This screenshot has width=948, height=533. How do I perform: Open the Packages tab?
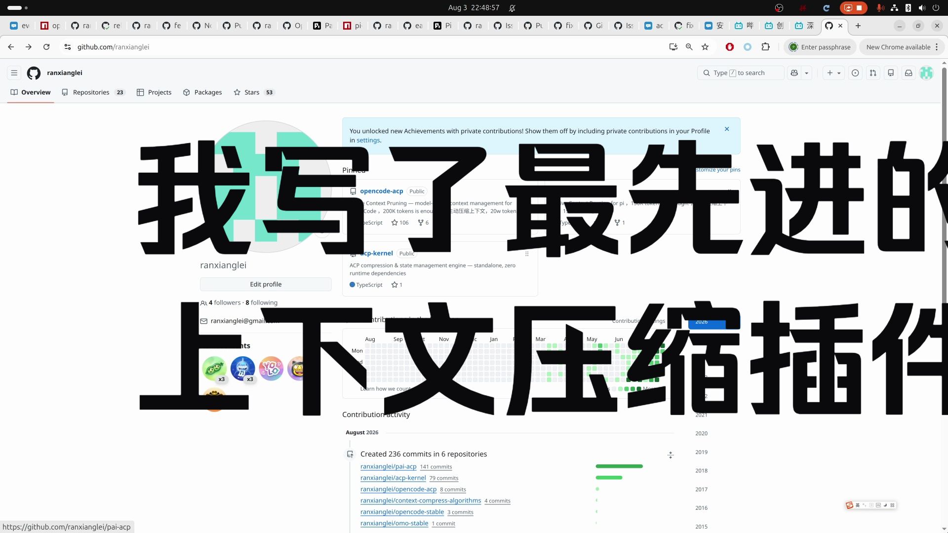point(202,92)
